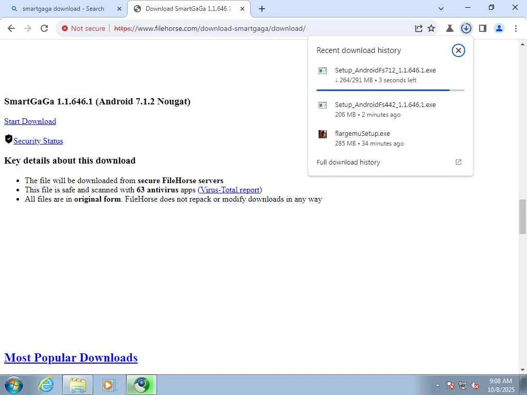Show hidden system tray icons arrow
The height and width of the screenshot is (395, 527).
[437, 385]
